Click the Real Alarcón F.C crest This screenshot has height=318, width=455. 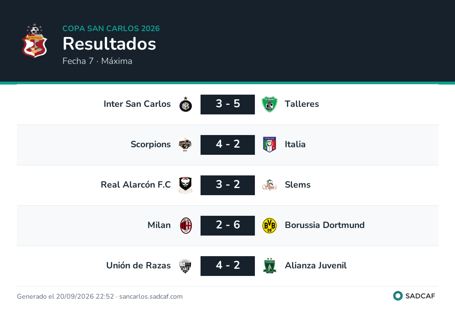185,185
